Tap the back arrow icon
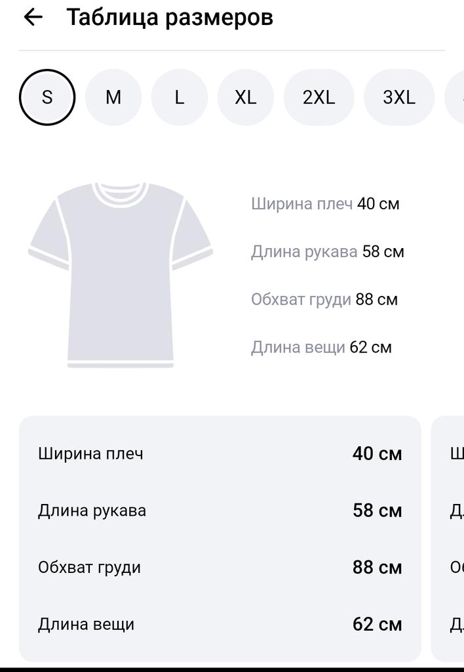The height and width of the screenshot is (672, 464). click(33, 18)
